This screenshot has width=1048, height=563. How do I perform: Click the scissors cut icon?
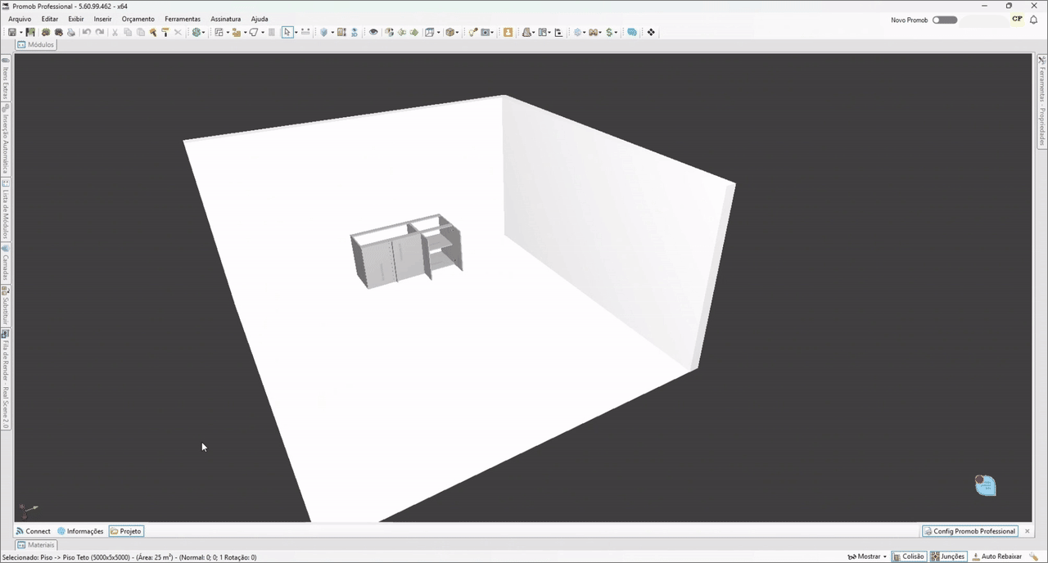pos(115,33)
